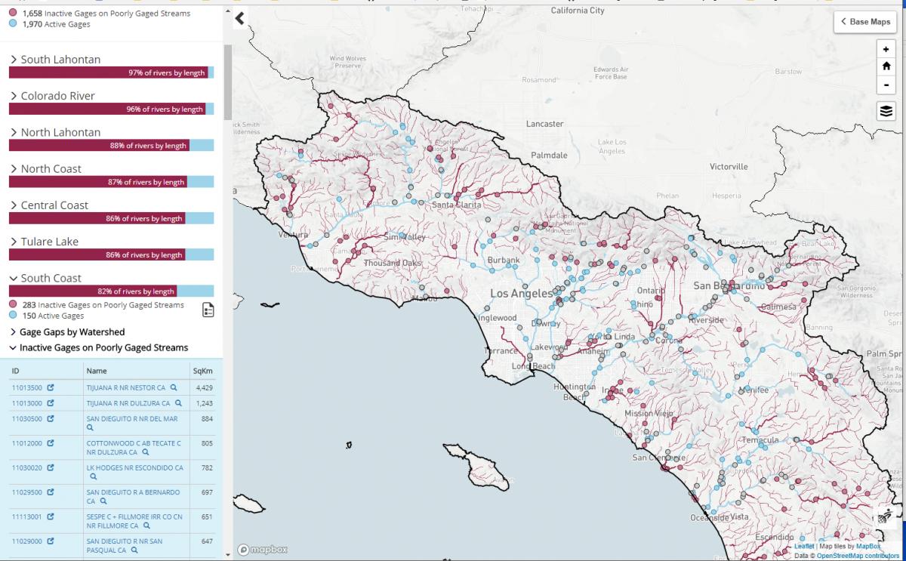Sort table by ID column header

click(15, 371)
